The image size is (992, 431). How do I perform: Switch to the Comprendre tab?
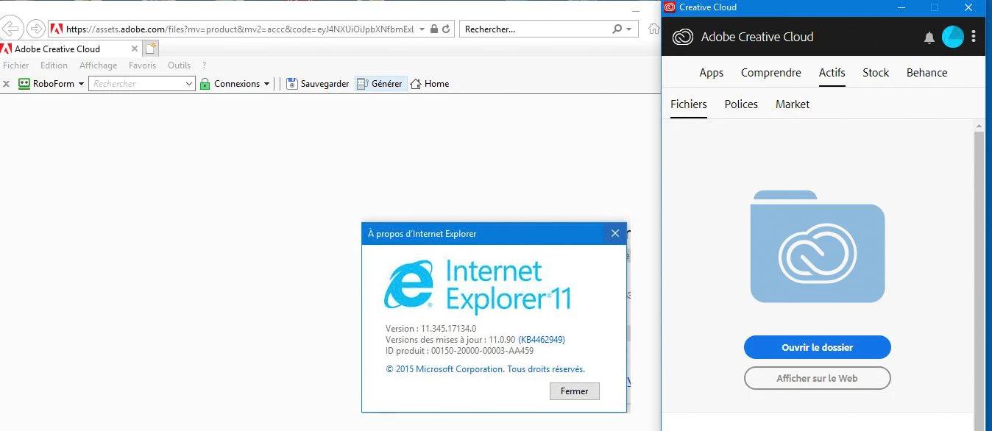point(771,73)
